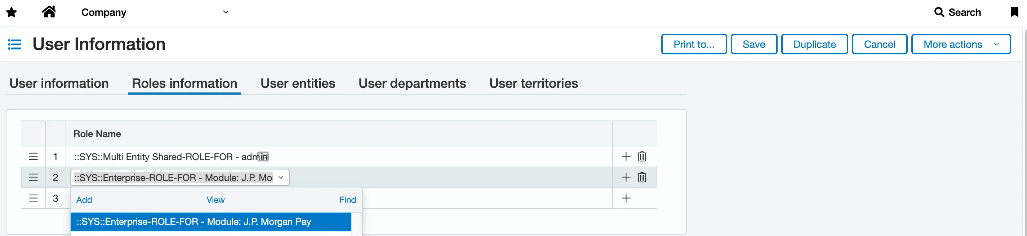
Task: Click the small icon after admin in row 1
Action: pos(263,156)
